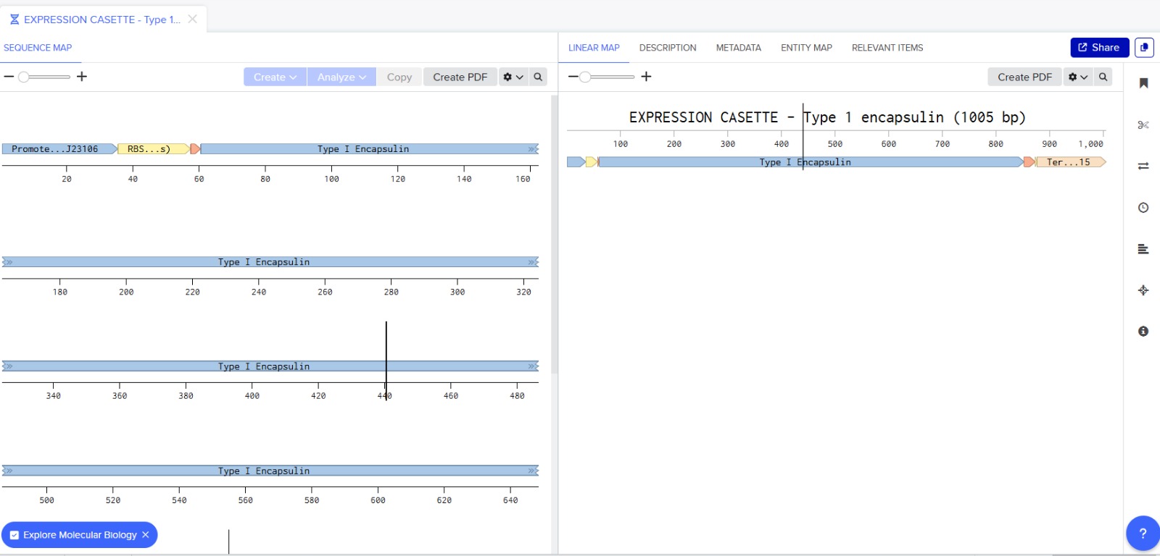The width and height of the screenshot is (1160, 556).
Task: Click the crosshair icon in right sidebar
Action: click(1143, 290)
